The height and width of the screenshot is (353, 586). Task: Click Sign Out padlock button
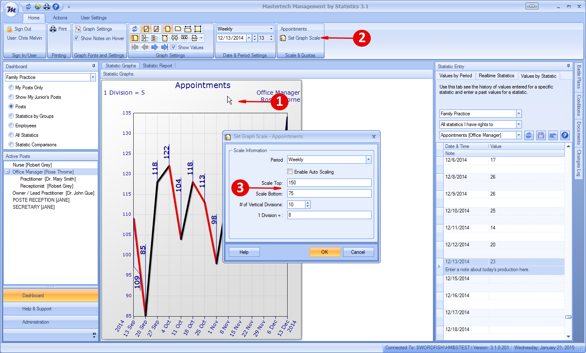point(19,29)
